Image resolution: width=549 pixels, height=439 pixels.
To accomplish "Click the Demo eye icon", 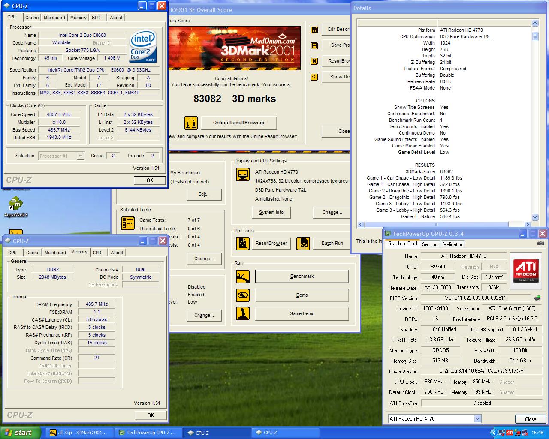I will [243, 295].
